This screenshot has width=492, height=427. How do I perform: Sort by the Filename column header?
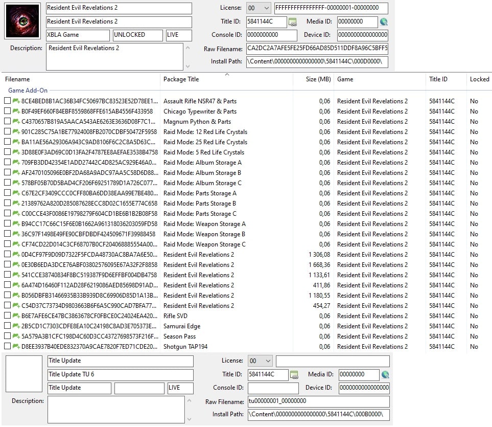[17, 79]
